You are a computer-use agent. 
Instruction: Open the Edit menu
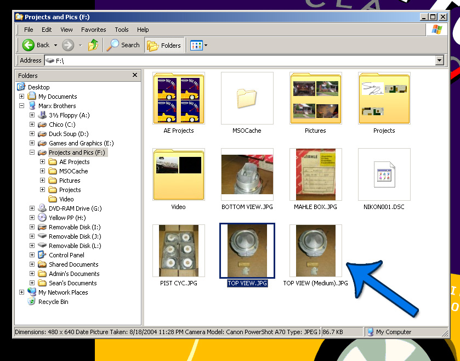[x=47, y=30]
